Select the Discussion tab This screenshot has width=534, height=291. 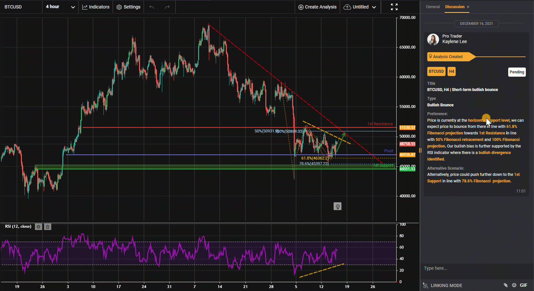pyautogui.click(x=455, y=7)
